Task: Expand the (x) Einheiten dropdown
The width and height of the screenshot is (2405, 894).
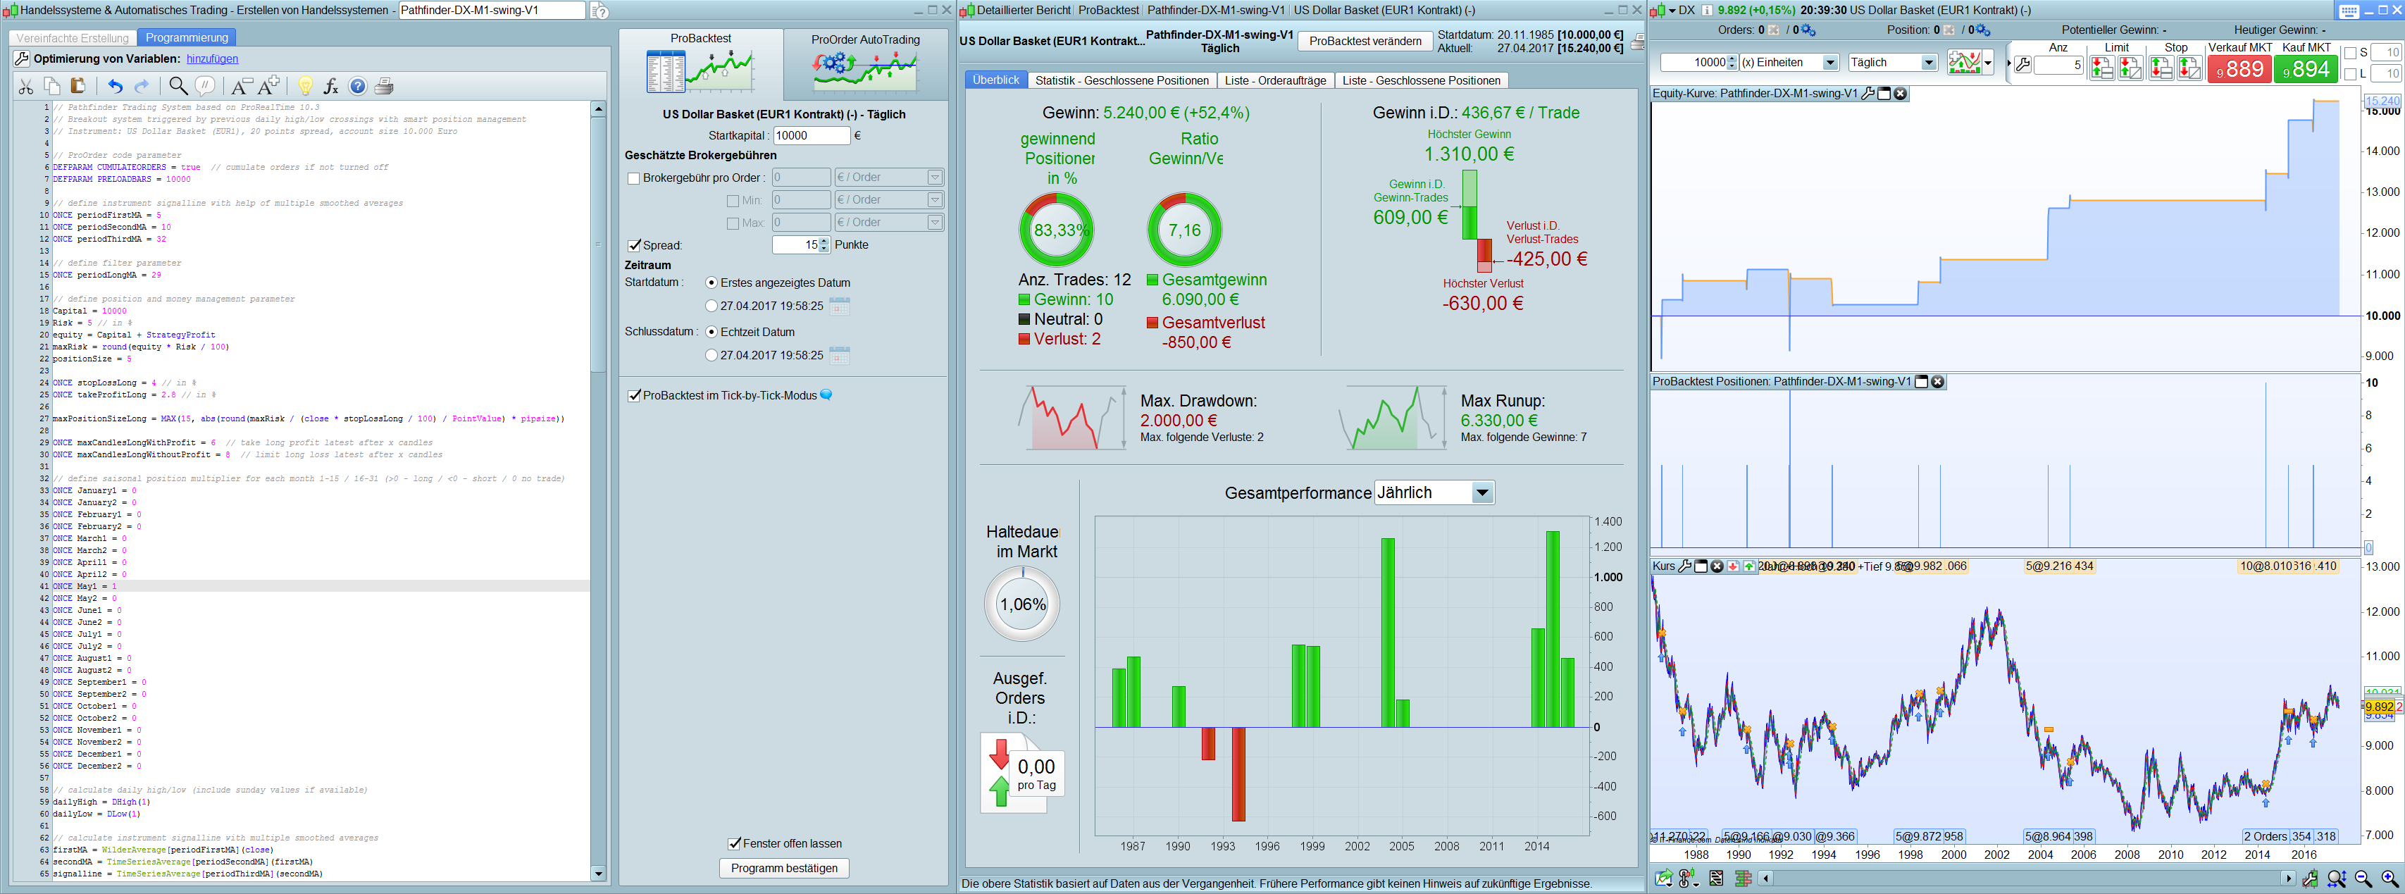Action: click(1830, 63)
